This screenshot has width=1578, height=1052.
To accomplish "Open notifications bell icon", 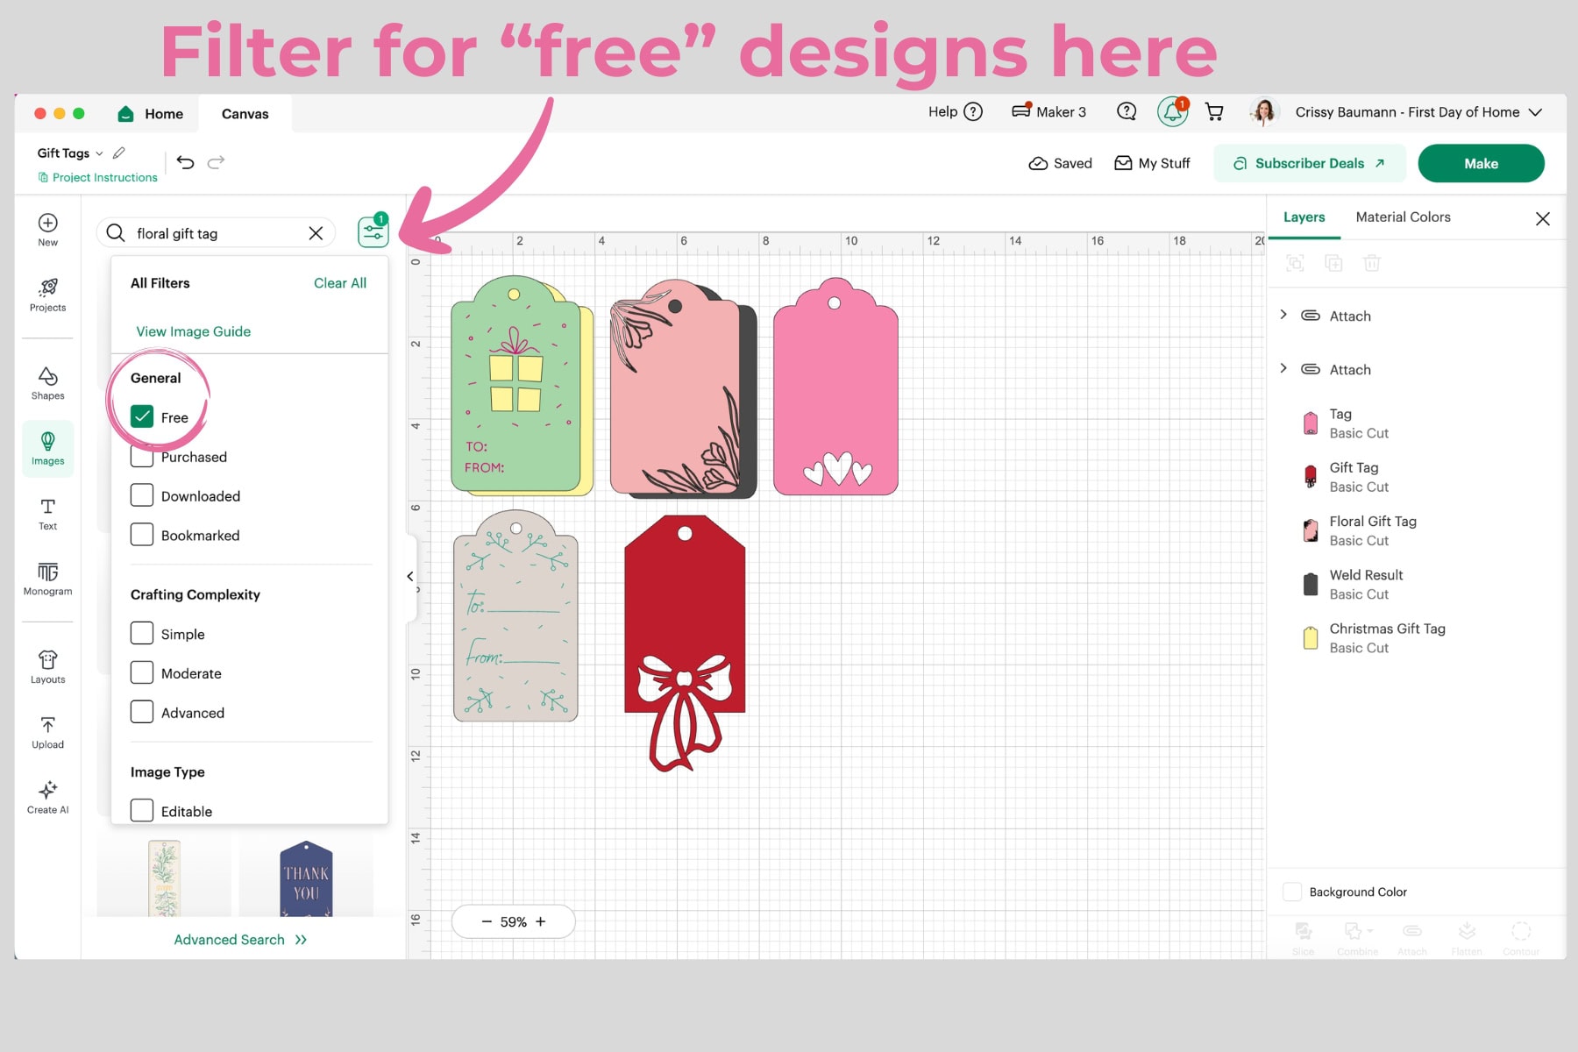I will coord(1172,112).
